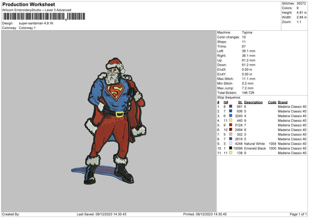Click the yellow swatch in stop row 11
309x218 pixels.
(x=231, y=153)
